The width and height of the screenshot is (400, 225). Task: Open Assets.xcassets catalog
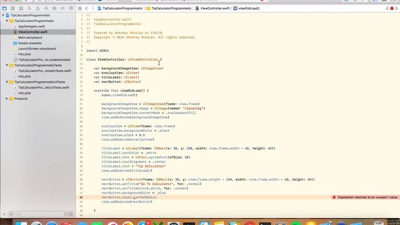coord(30,43)
